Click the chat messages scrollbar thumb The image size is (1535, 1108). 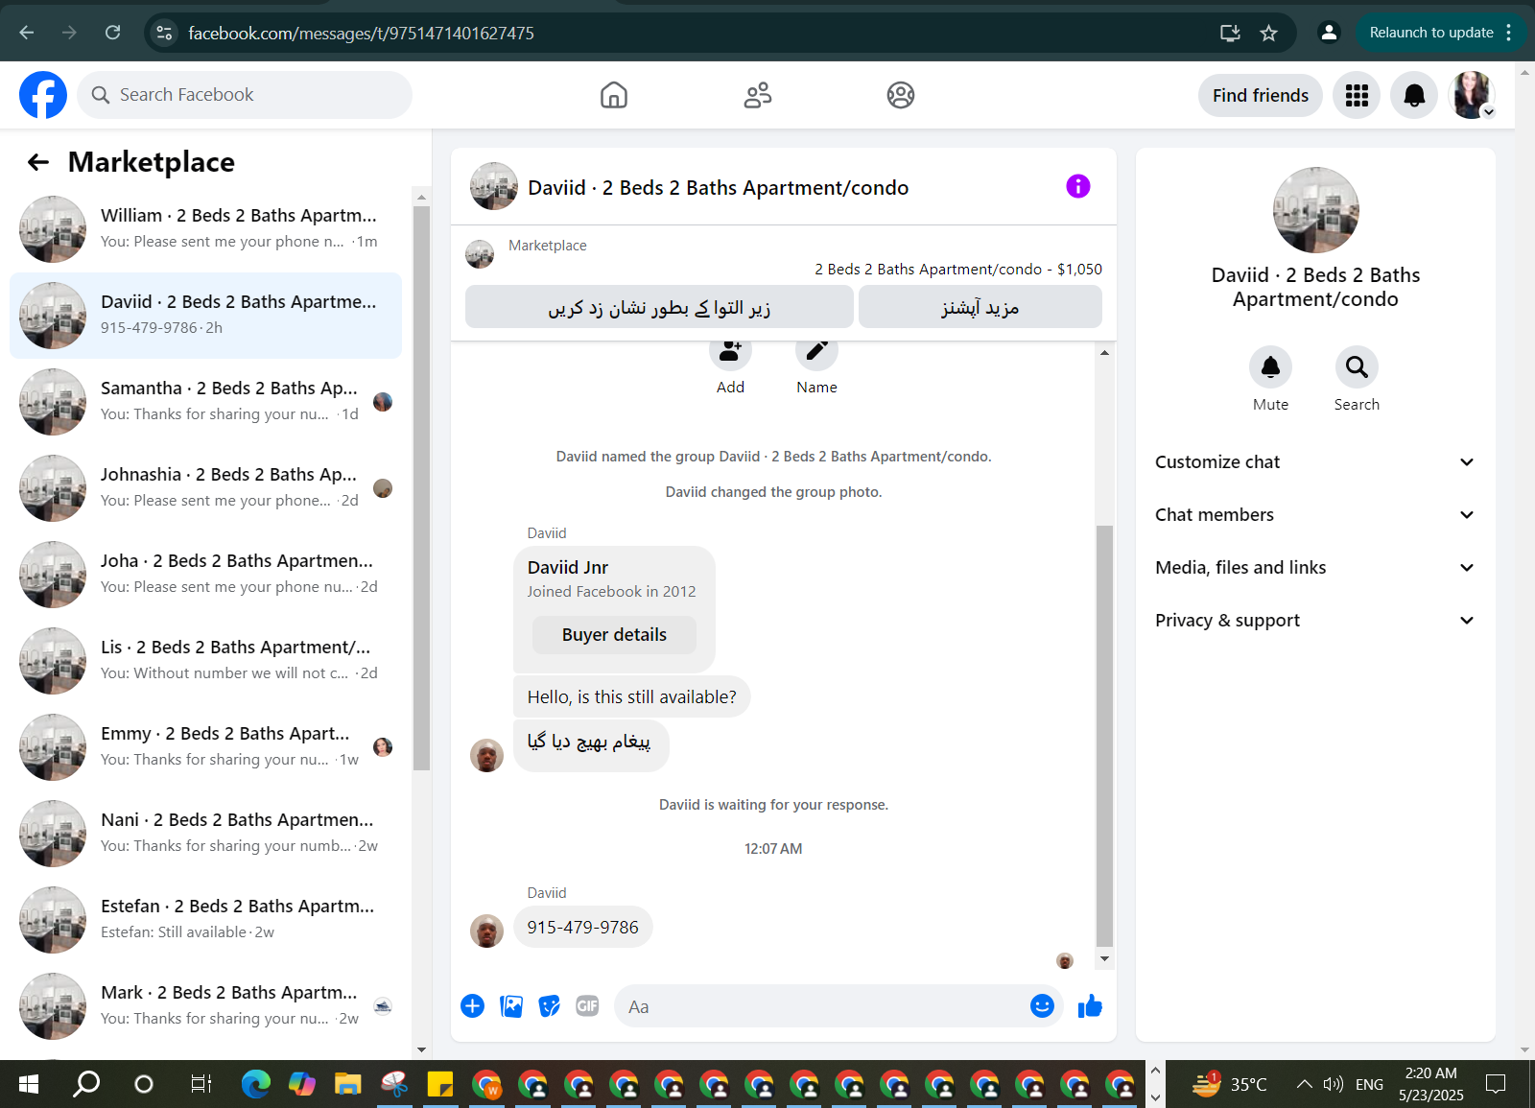(1104, 736)
